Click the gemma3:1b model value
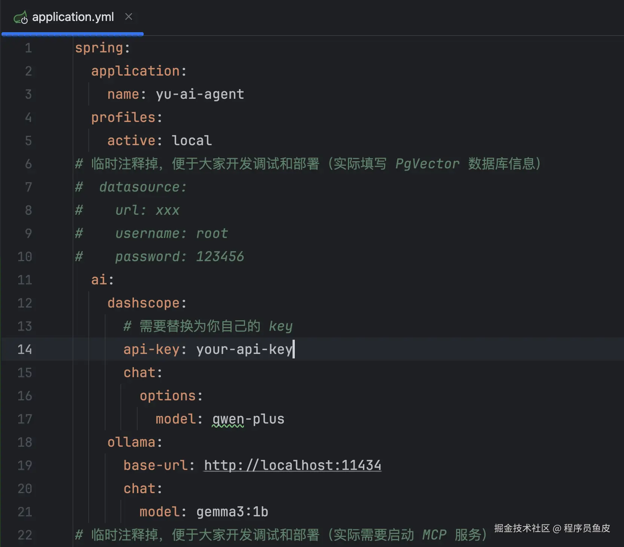624x547 pixels. pyautogui.click(x=232, y=512)
